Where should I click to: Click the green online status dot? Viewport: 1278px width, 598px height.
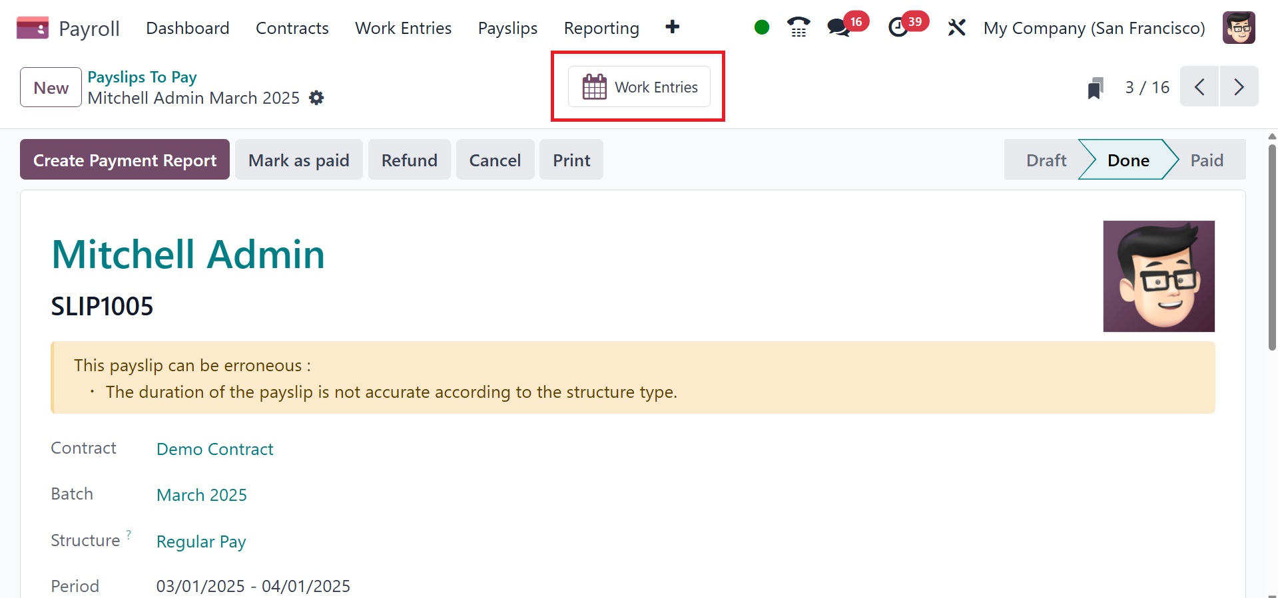[x=762, y=27]
